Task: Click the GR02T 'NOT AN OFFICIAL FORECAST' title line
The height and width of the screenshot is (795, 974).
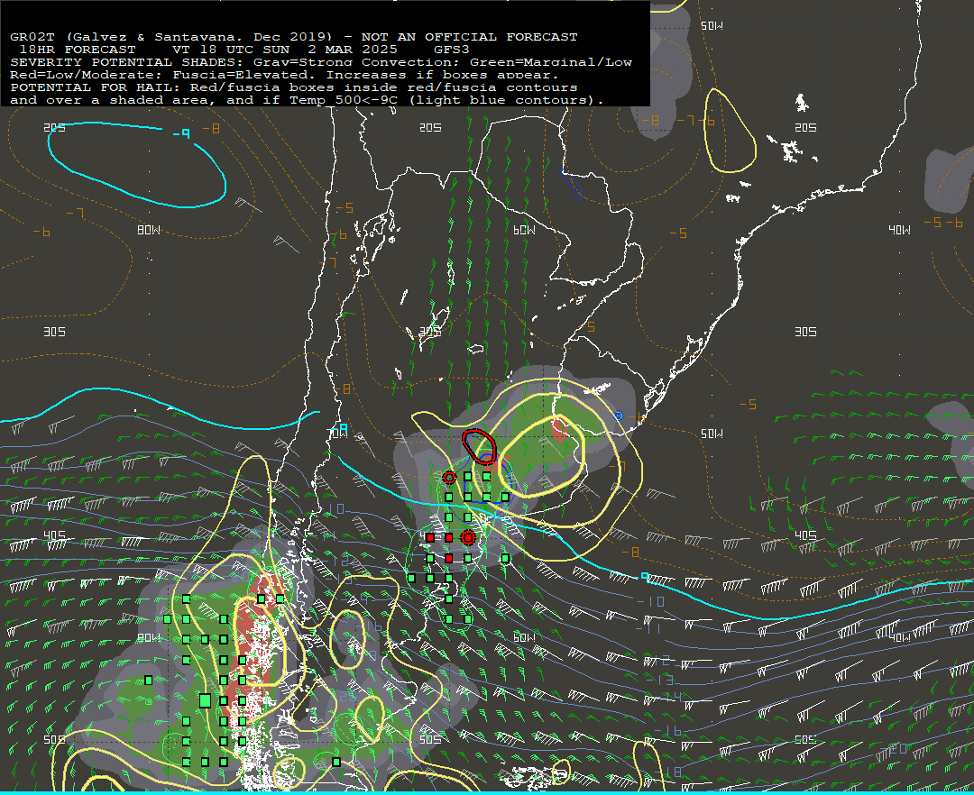Action: click(294, 37)
